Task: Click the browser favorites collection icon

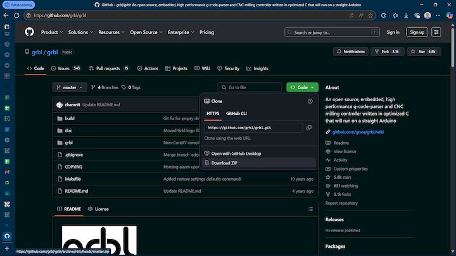Action: 395,15
